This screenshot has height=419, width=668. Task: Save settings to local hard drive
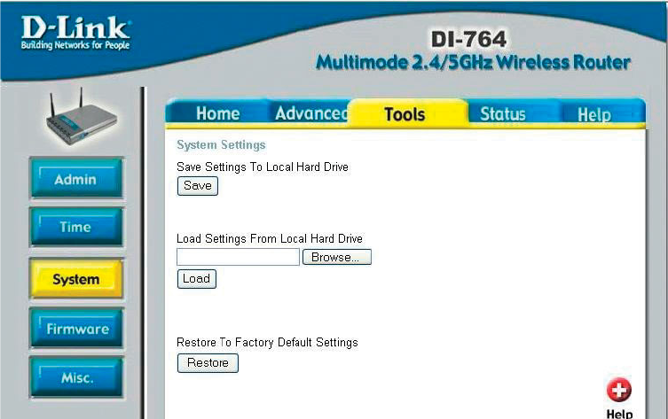(198, 186)
